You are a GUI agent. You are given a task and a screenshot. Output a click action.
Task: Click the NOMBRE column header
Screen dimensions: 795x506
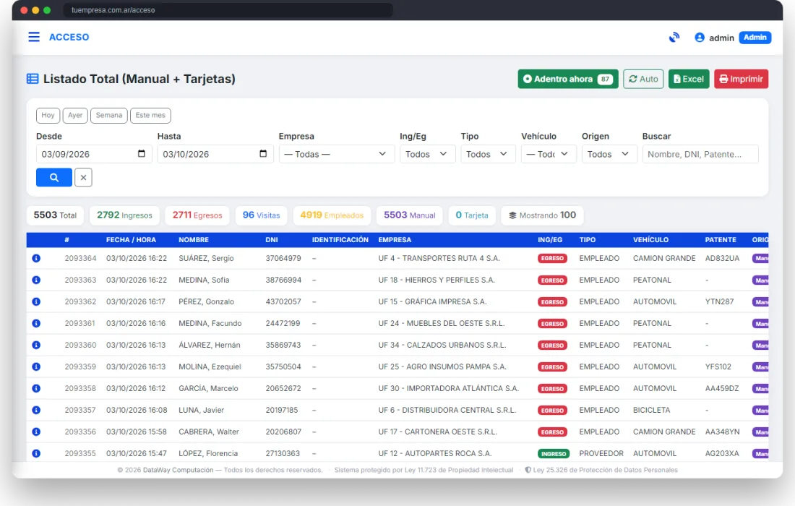194,240
